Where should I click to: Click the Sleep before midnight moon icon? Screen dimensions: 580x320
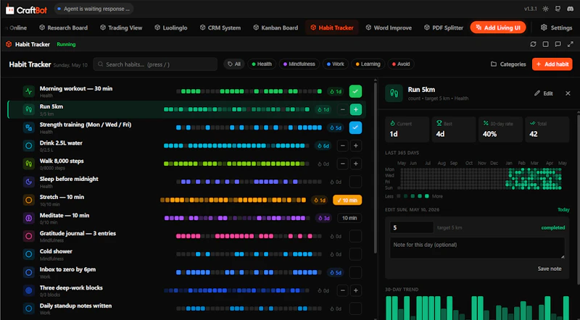pos(28,182)
